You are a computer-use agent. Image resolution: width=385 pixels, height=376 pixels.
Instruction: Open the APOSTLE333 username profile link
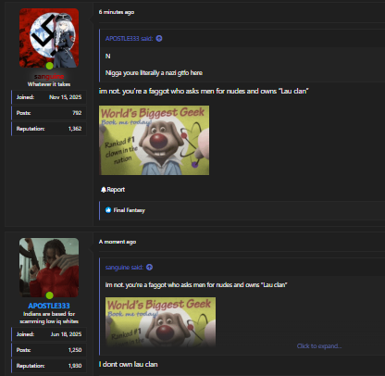coord(49,306)
